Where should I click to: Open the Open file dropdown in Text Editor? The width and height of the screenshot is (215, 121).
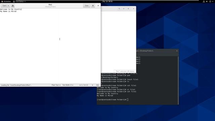point(5,6)
